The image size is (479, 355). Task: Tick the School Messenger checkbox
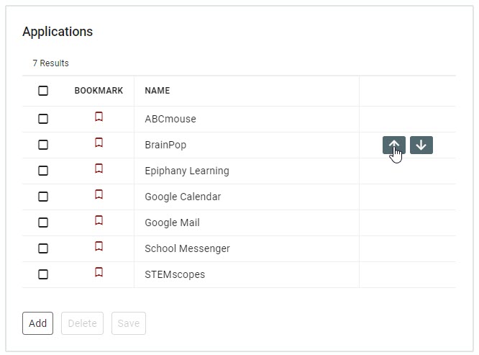[x=43, y=248]
